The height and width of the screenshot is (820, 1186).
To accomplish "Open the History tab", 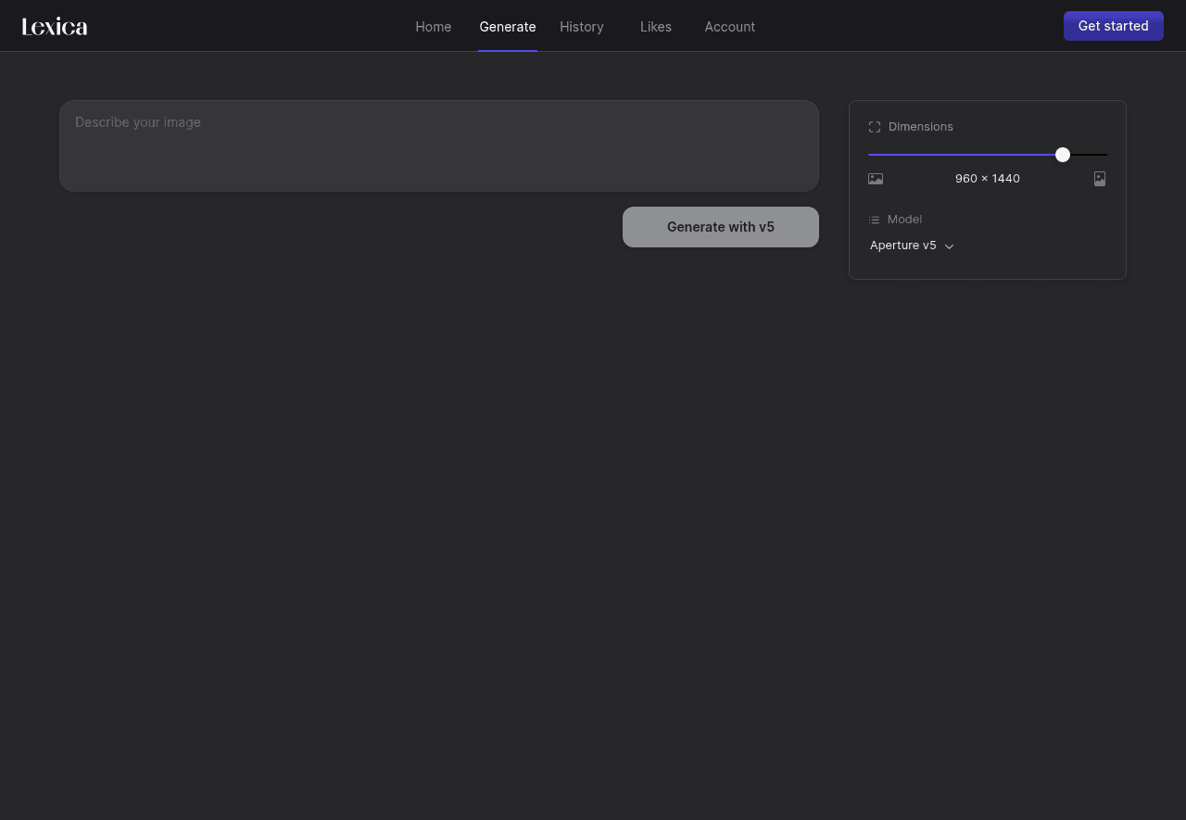I will 581,27.
